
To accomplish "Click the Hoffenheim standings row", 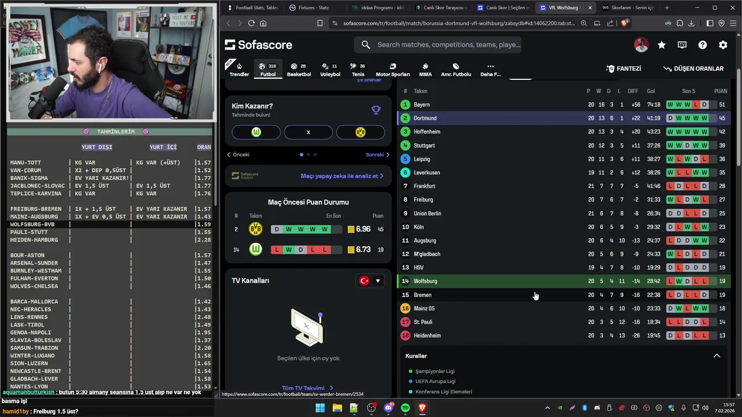I will coord(563,132).
